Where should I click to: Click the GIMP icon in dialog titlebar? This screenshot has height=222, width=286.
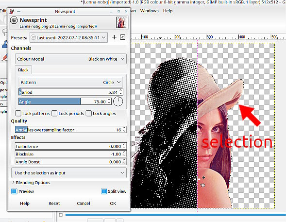(12, 12)
